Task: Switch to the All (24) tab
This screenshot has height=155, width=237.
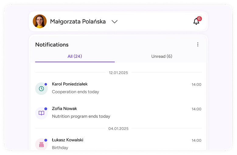Action: 75,57
